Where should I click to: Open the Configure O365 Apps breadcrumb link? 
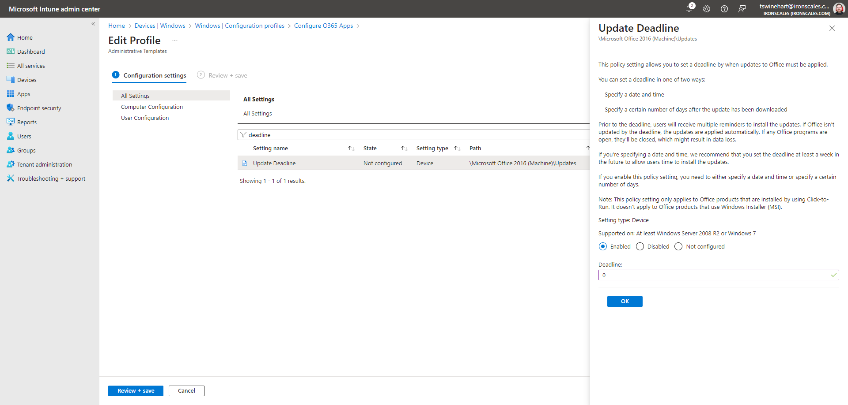[323, 26]
